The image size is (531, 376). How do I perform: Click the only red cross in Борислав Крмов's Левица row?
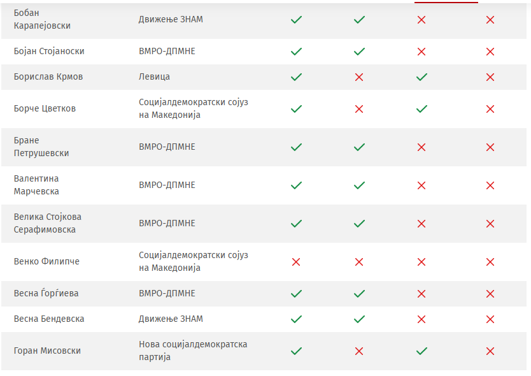(x=359, y=77)
